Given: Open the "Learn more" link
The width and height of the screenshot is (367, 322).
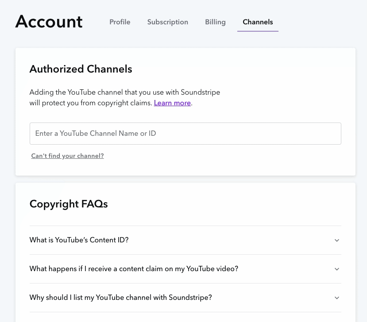Looking at the screenshot, I should click(172, 103).
